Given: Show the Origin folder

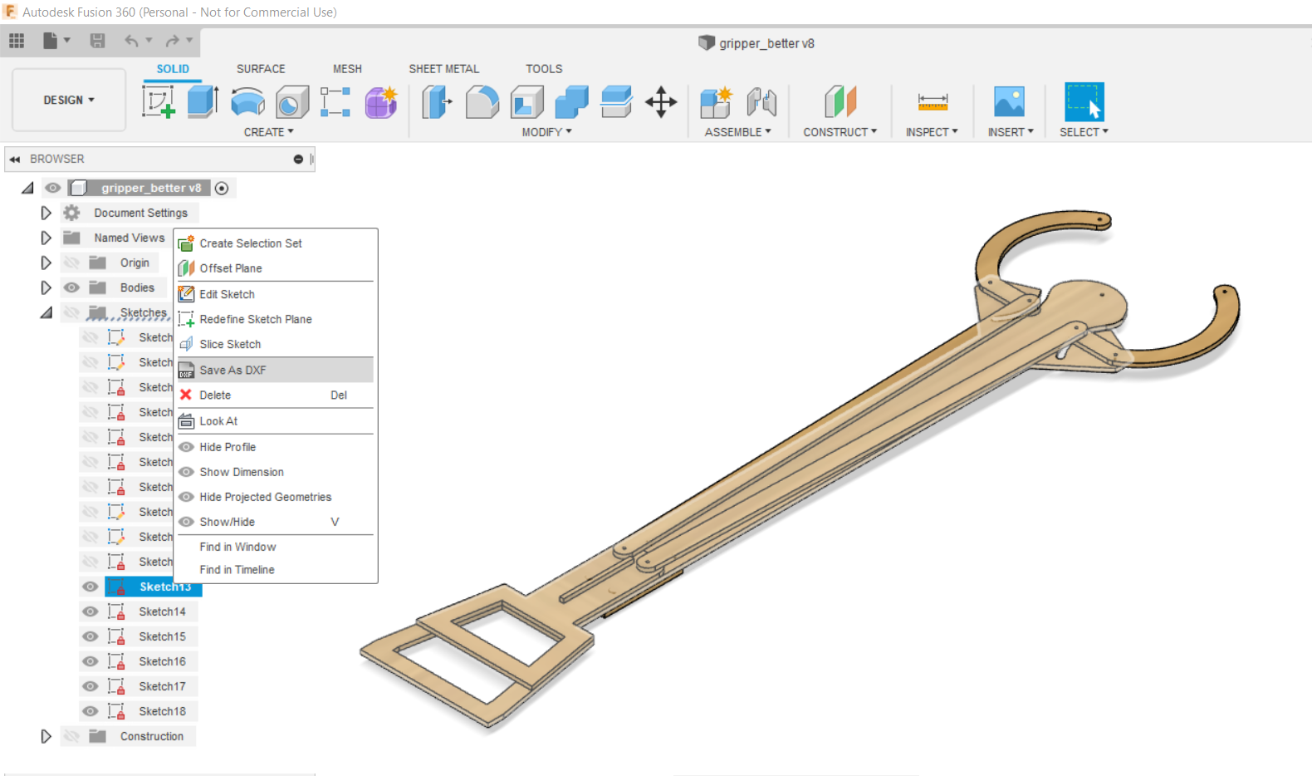Looking at the screenshot, I should [72, 263].
